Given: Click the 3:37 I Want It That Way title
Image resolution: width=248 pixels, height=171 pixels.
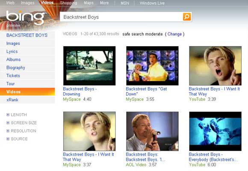Looking at the screenshot, I should point(89,157).
